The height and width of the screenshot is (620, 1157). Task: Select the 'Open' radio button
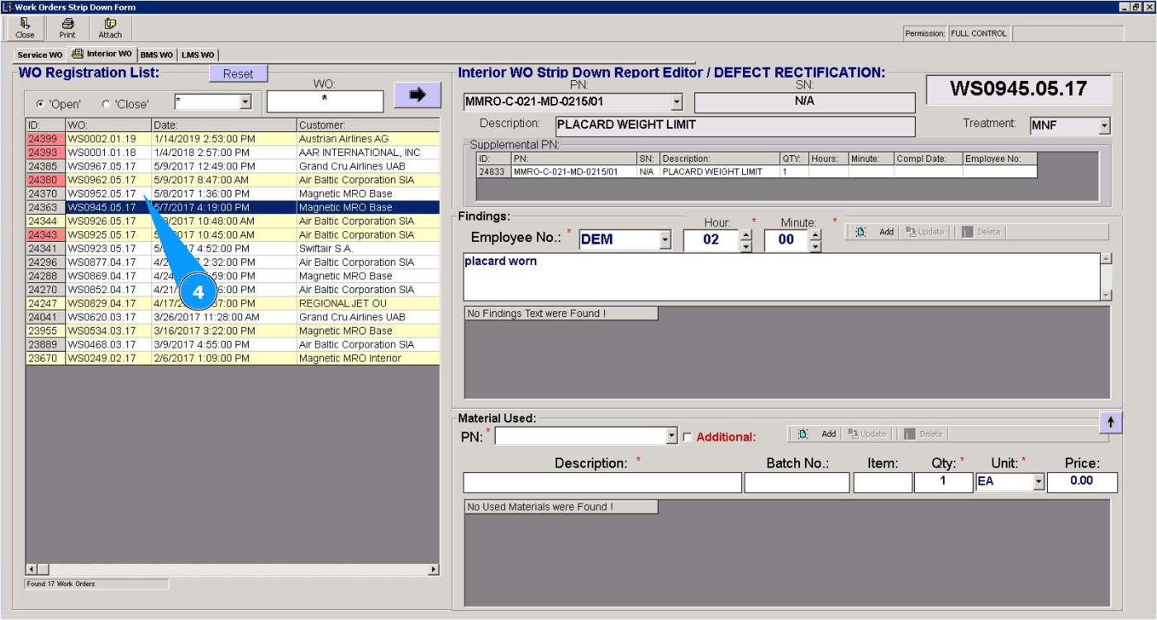[x=40, y=104]
